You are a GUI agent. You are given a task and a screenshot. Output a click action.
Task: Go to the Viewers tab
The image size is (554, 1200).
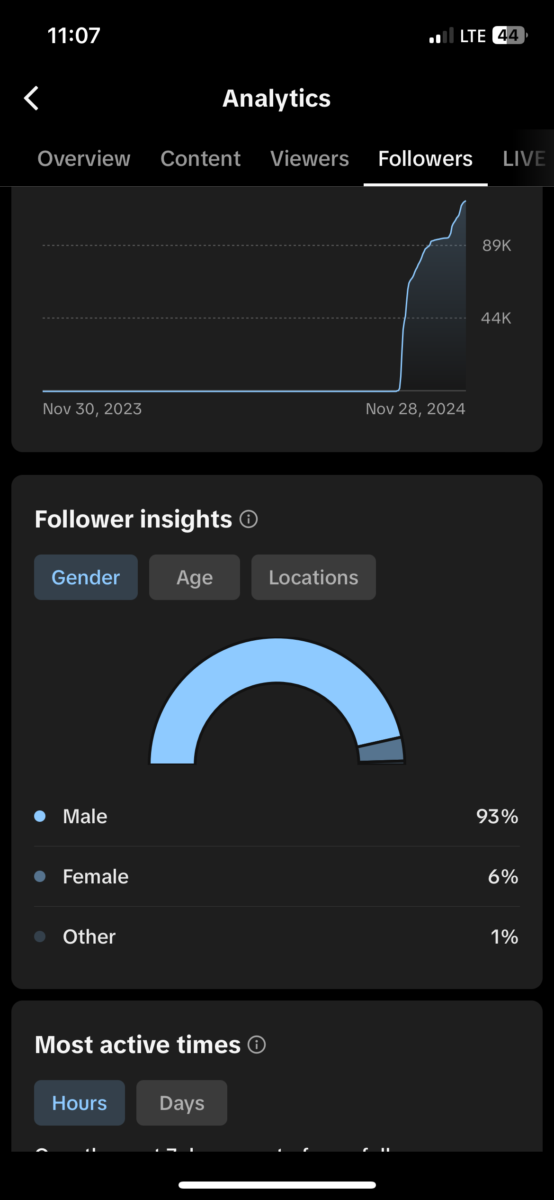pyautogui.click(x=310, y=159)
